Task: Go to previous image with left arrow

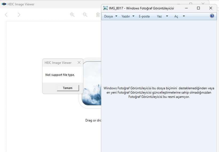Action: pyautogui.click(x=6, y=15)
